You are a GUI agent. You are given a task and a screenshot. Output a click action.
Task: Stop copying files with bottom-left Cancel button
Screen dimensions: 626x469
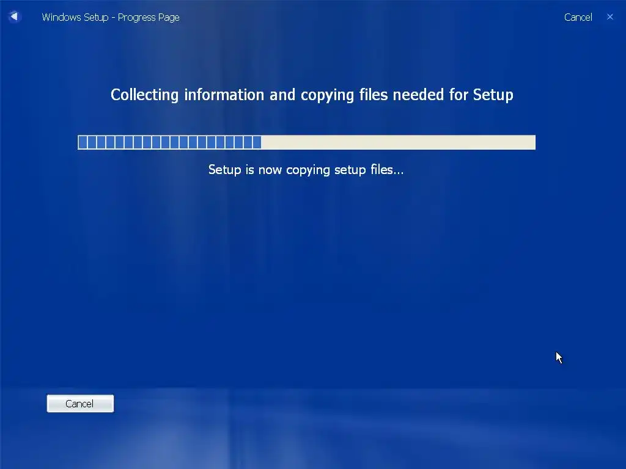pos(80,404)
